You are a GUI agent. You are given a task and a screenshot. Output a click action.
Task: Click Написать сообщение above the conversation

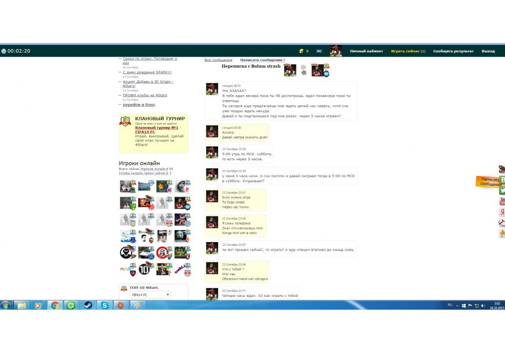click(x=262, y=60)
